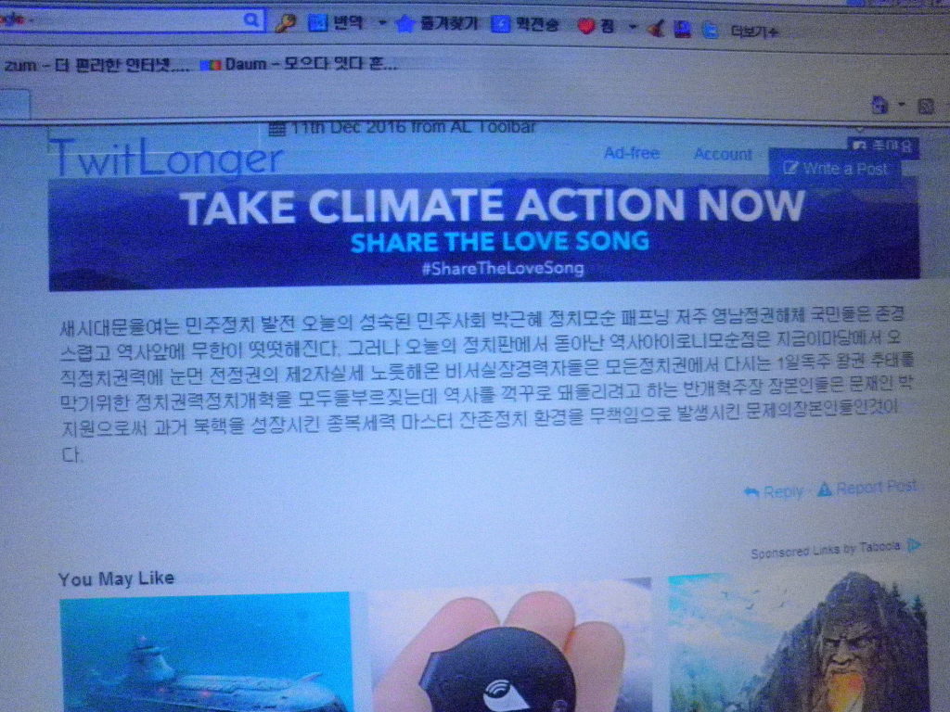Viewport: 950px width, 712px height.
Task: Click the Write a Post button
Action: point(835,169)
